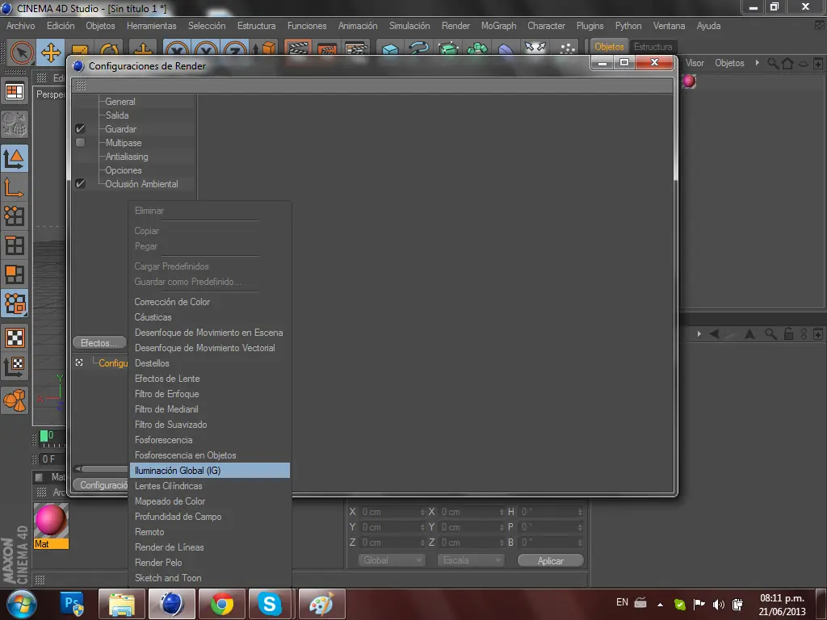Click the 0 F frame field
The height and width of the screenshot is (620, 827).
tap(52, 459)
